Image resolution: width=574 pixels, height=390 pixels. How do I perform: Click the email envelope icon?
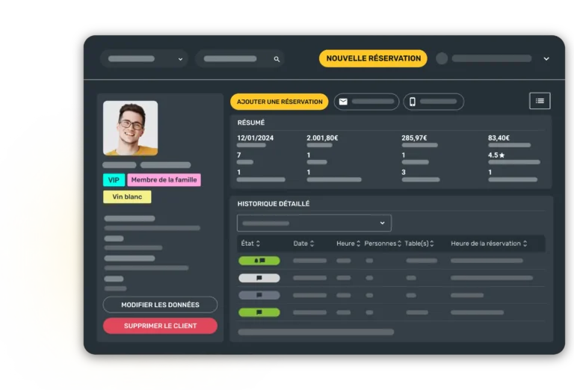(x=343, y=102)
